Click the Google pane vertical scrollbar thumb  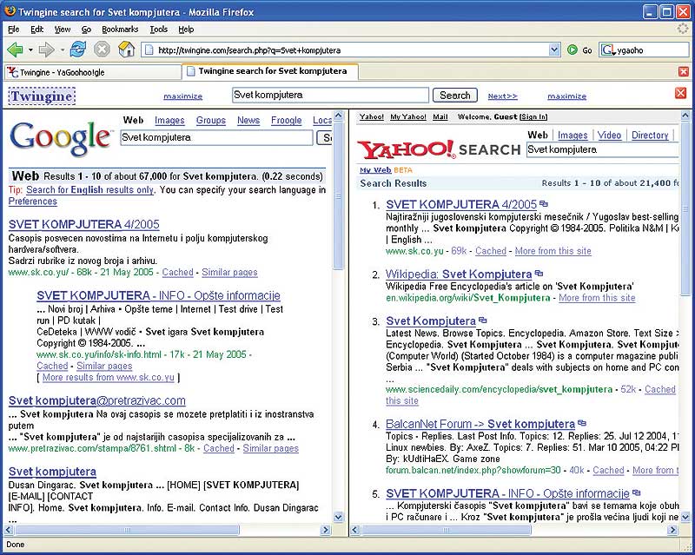tap(338, 195)
